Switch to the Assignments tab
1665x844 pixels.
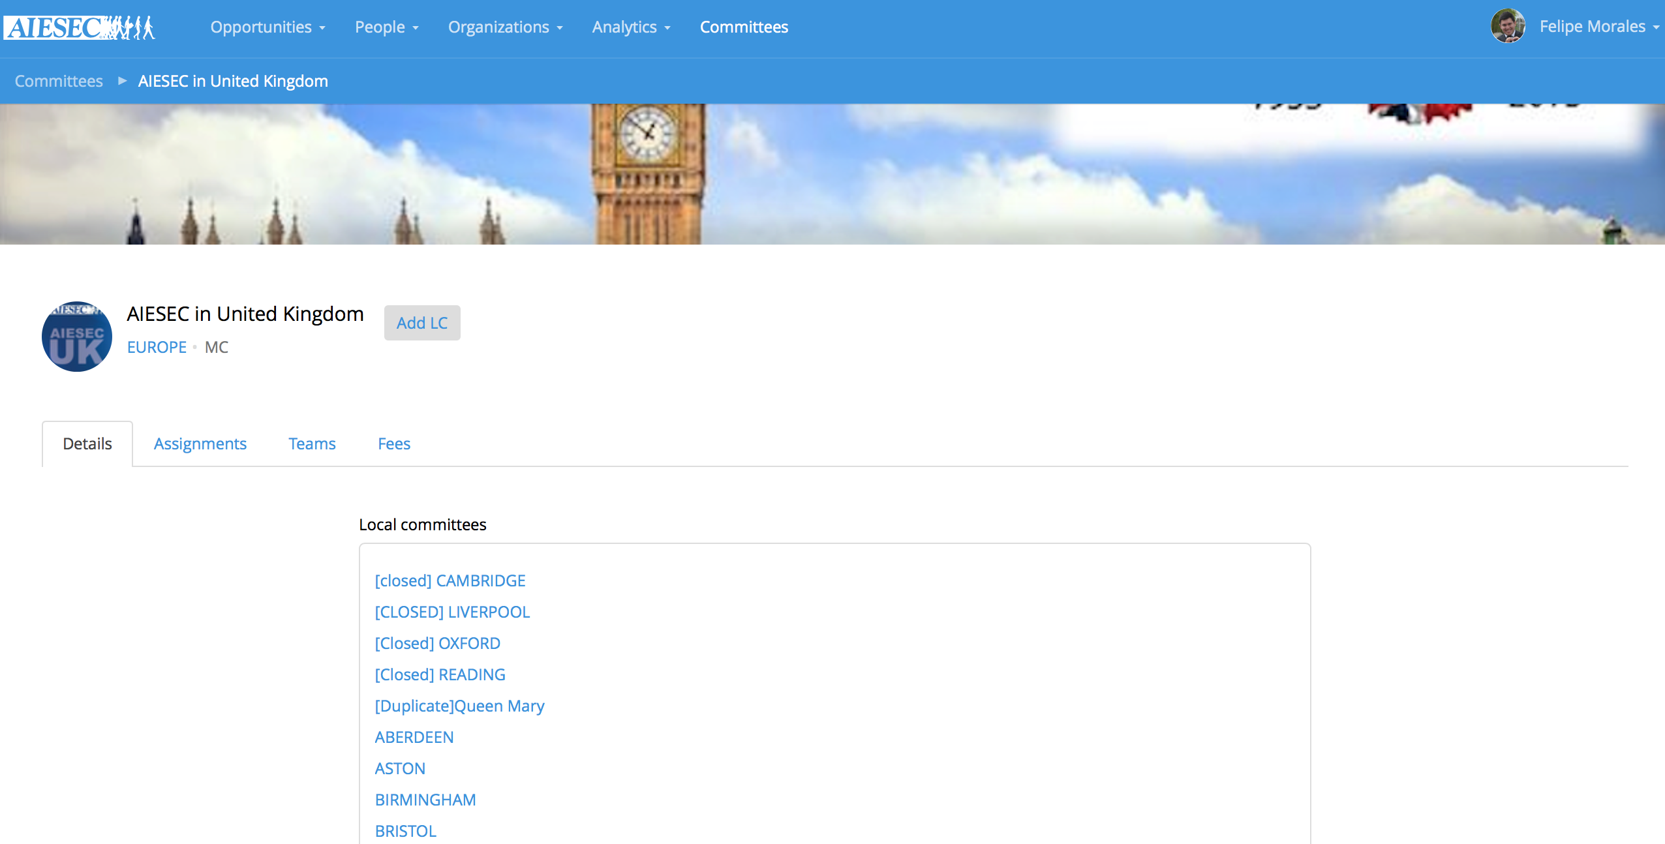click(x=200, y=444)
